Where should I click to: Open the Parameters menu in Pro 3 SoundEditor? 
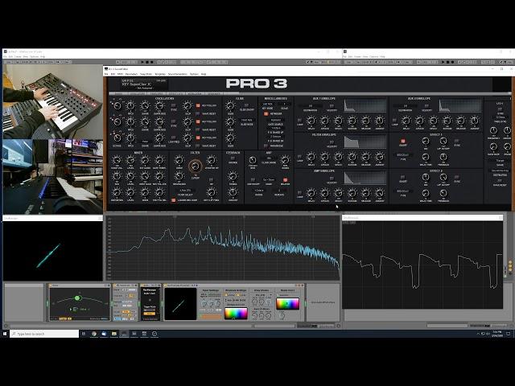[131, 74]
